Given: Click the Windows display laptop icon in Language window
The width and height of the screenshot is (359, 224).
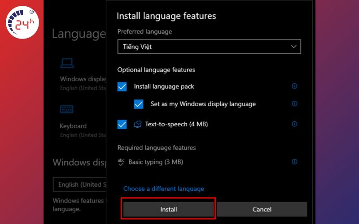Looking at the screenshot, I should (67, 63).
